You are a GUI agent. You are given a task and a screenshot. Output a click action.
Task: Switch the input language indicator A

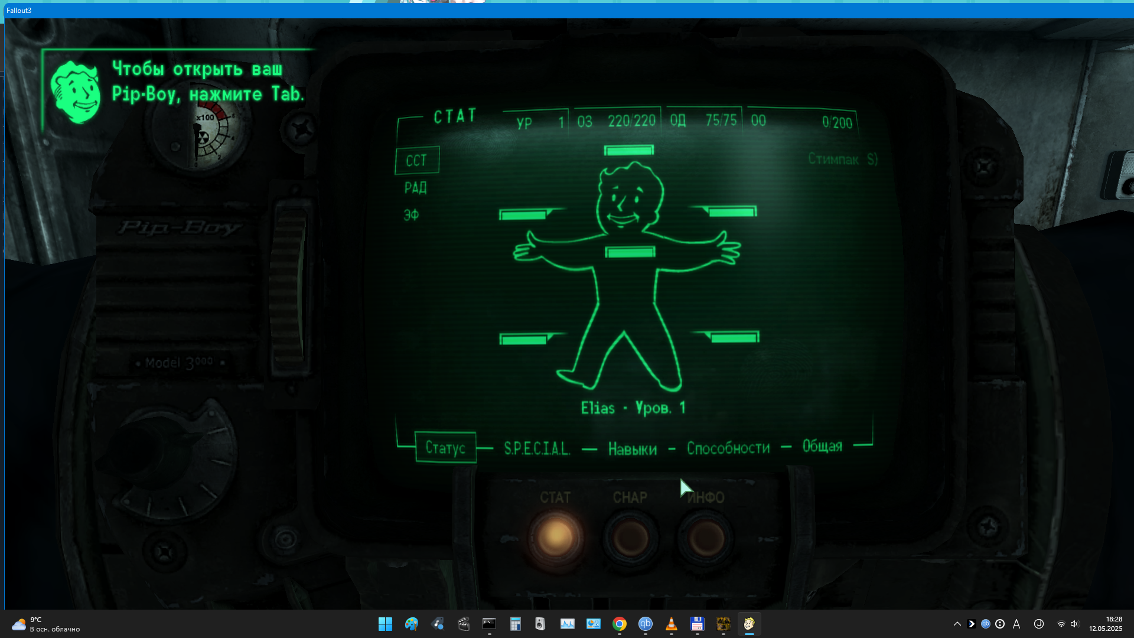click(1016, 624)
